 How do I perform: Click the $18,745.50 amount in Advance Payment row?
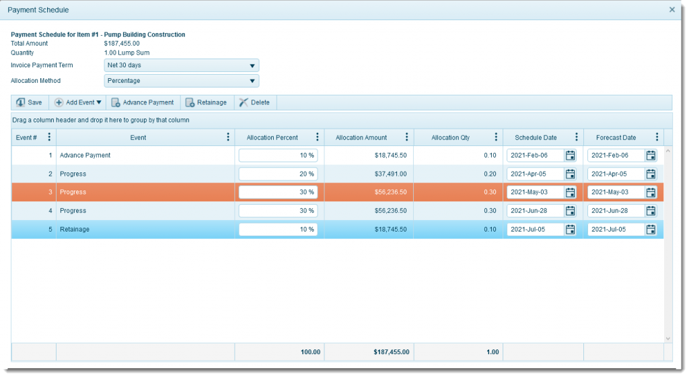[391, 155]
